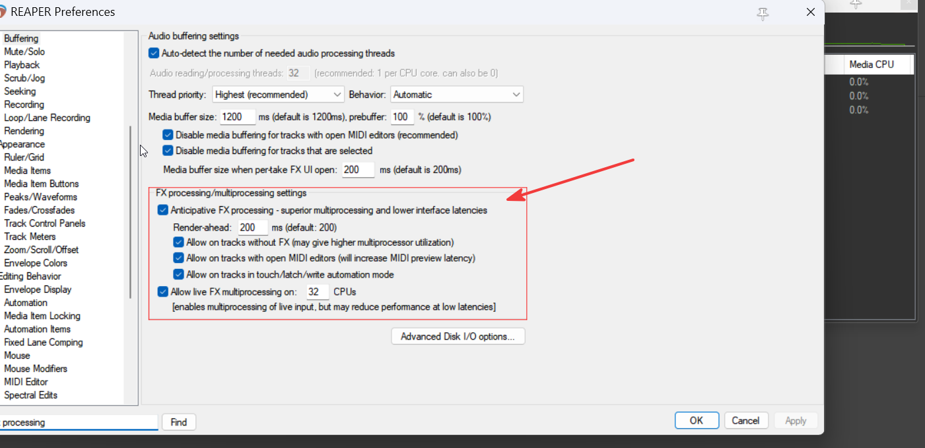Screen dimensions: 925x448
Task: Disable Anticipative FX processing checkbox
Action: point(163,210)
